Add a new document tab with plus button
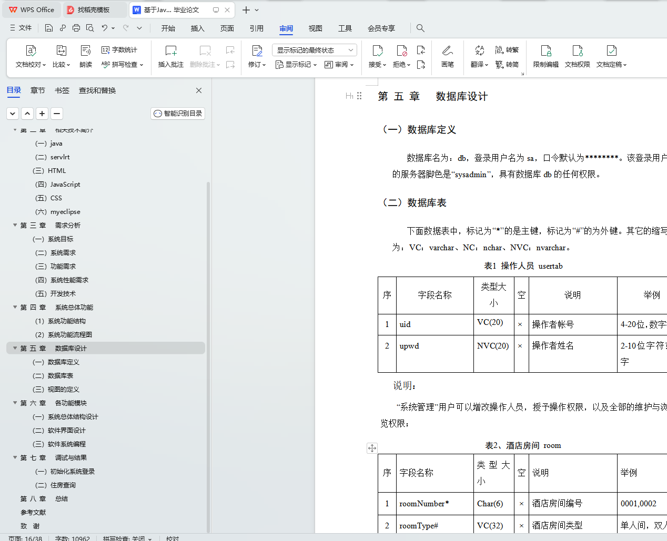 (246, 10)
